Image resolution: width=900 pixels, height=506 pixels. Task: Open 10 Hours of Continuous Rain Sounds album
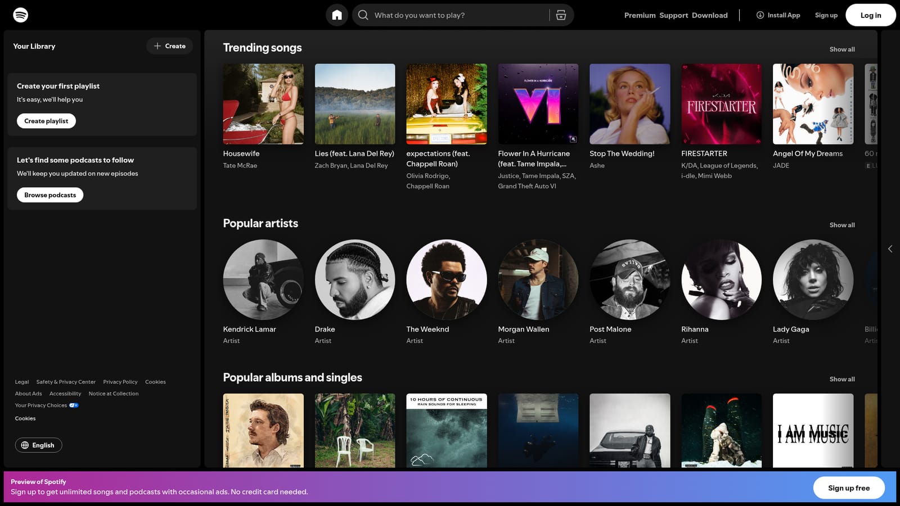click(x=447, y=431)
